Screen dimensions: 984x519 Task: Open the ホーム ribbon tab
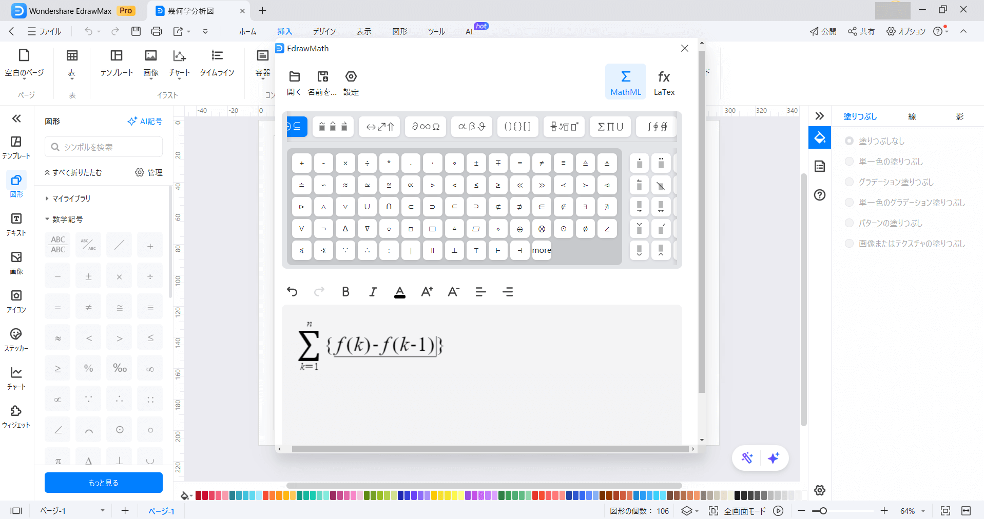247,31
